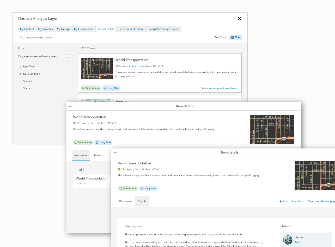Expand the Item Type filter

click(x=29, y=66)
